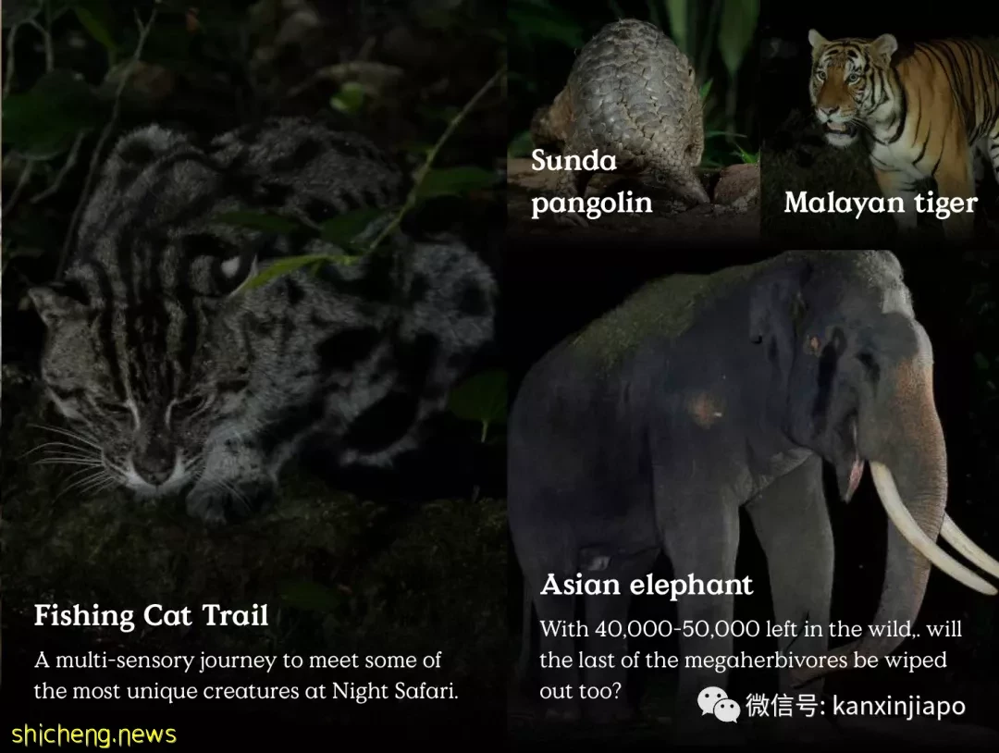Open the Asian elephant heading
Image resolution: width=999 pixels, height=753 pixels.
[646, 585]
